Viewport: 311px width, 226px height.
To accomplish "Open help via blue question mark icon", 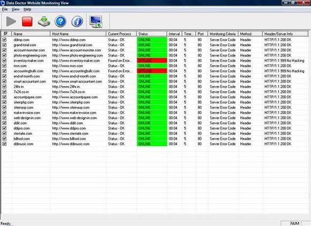I will click(x=61, y=21).
